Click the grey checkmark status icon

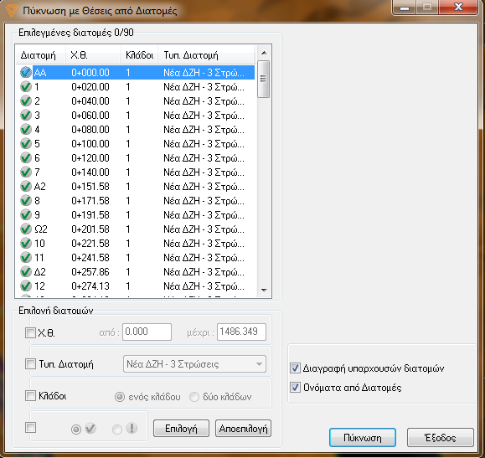pyautogui.click(x=90, y=429)
